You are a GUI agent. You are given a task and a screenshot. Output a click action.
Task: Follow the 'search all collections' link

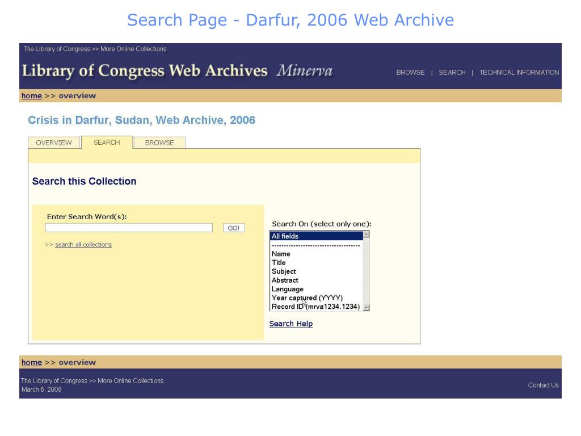83,245
